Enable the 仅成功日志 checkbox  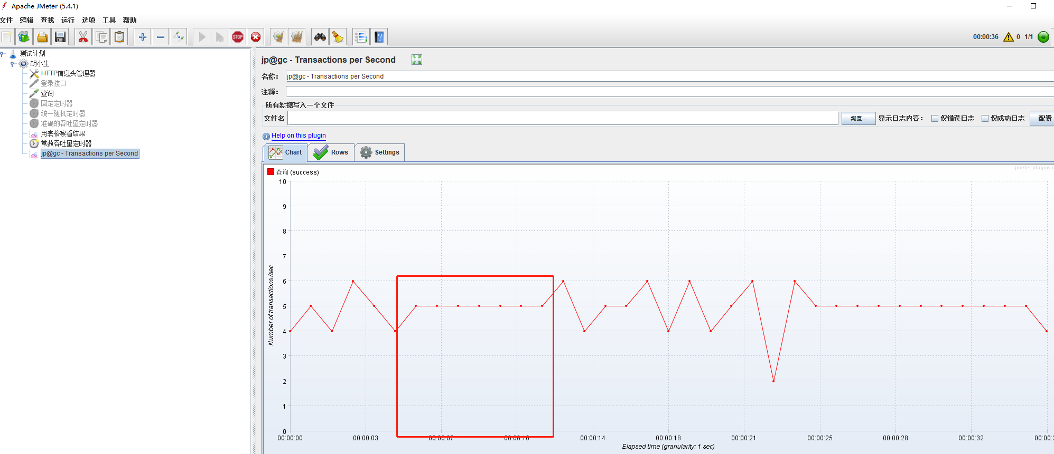[x=985, y=119]
